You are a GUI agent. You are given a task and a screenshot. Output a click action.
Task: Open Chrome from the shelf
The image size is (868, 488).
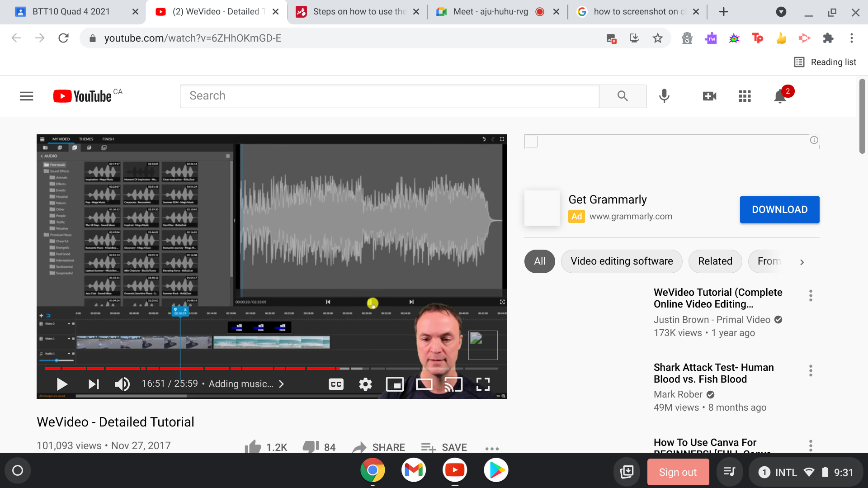pyautogui.click(x=373, y=470)
